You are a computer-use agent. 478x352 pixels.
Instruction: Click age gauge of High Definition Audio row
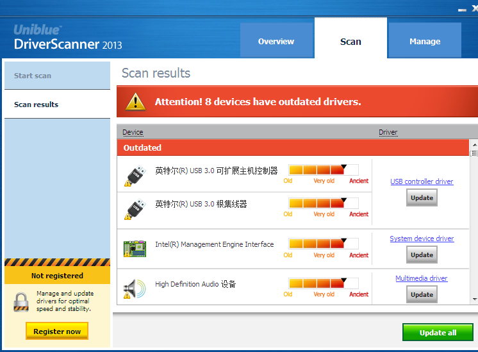tap(324, 283)
